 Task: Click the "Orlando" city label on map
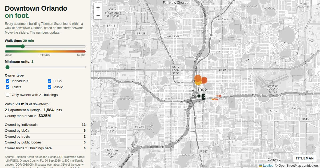pyautogui.click(x=199, y=89)
